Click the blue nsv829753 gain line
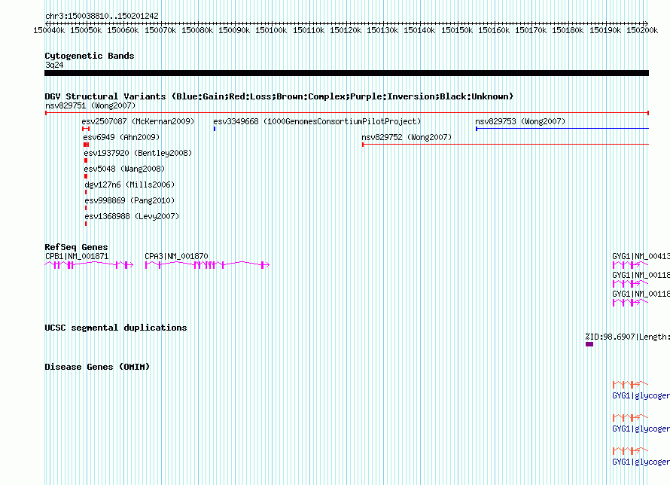 point(562,129)
